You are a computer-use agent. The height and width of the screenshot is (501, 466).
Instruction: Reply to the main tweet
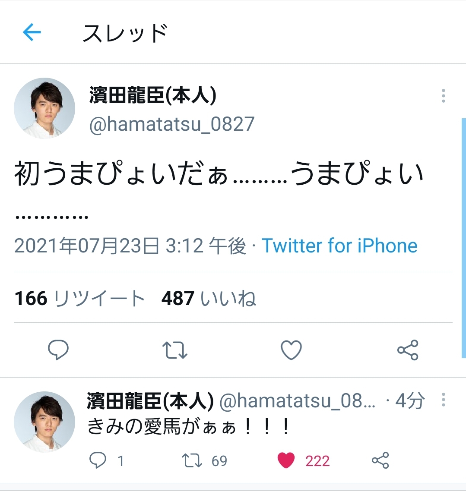pyautogui.click(x=58, y=350)
